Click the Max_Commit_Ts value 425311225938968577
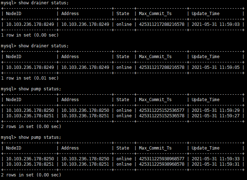 click(x=162, y=159)
